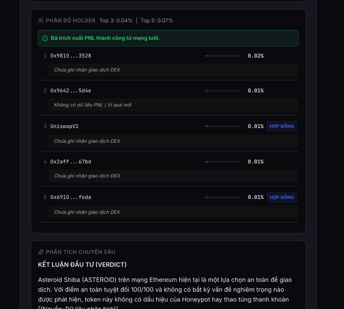
Task: Click the 0.02% share of the top holder
Action: tap(255, 56)
